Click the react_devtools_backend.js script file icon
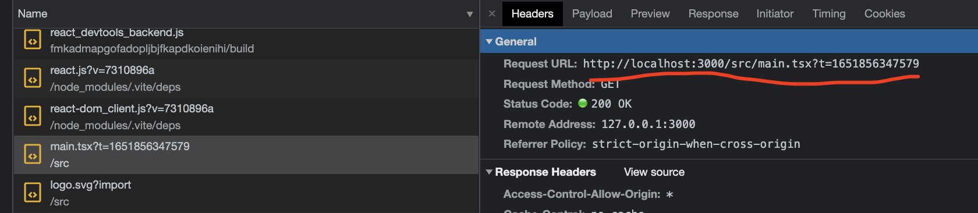The image size is (978, 213). pyautogui.click(x=33, y=40)
